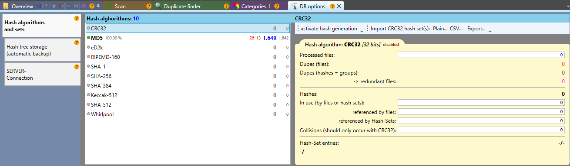Select SHA-1 in the hash algorithms list
Image resolution: width=570 pixels, height=166 pixels.
coord(188,67)
